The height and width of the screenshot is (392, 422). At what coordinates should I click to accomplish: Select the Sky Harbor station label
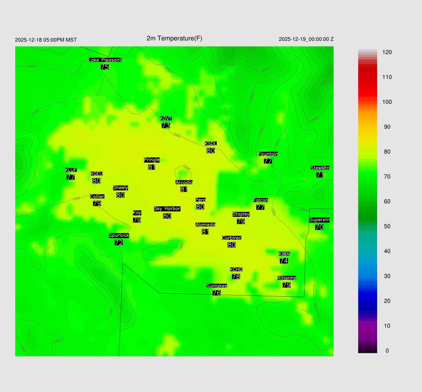pos(167,209)
